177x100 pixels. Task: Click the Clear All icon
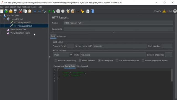[x=73, y=11]
